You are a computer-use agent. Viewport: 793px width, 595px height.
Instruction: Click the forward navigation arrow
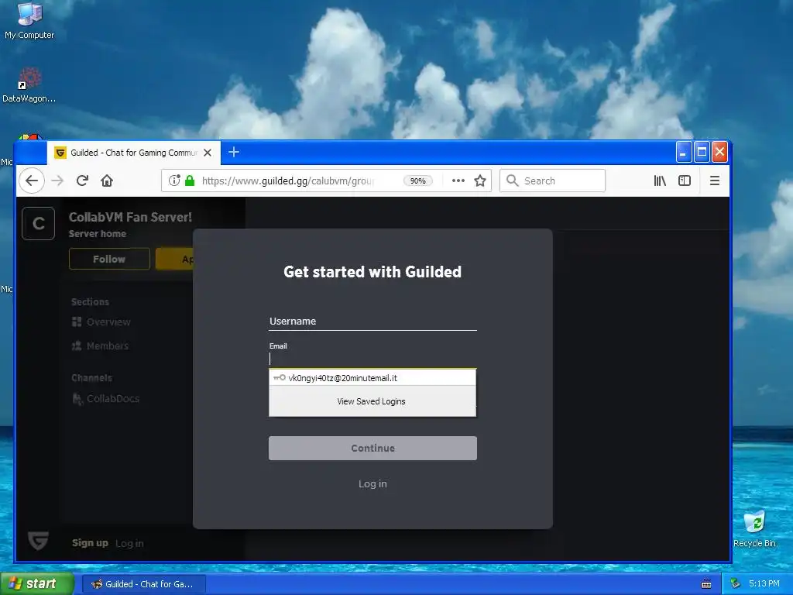57,181
